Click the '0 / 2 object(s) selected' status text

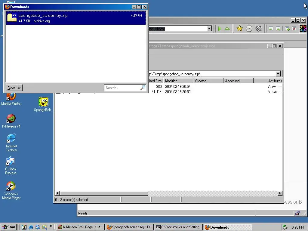(x=72, y=200)
